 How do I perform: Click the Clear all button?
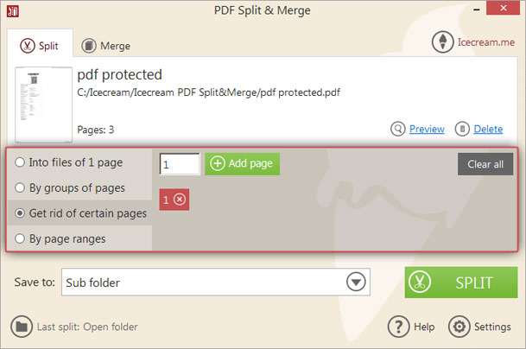pos(485,164)
